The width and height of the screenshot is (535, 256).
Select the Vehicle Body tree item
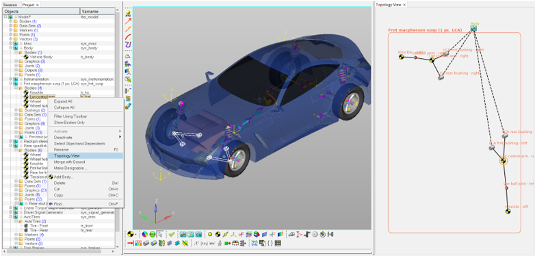coord(41,57)
